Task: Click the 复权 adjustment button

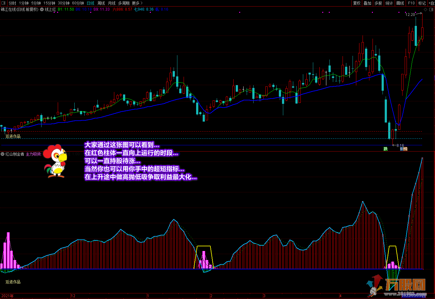Action: click(x=357, y=3)
